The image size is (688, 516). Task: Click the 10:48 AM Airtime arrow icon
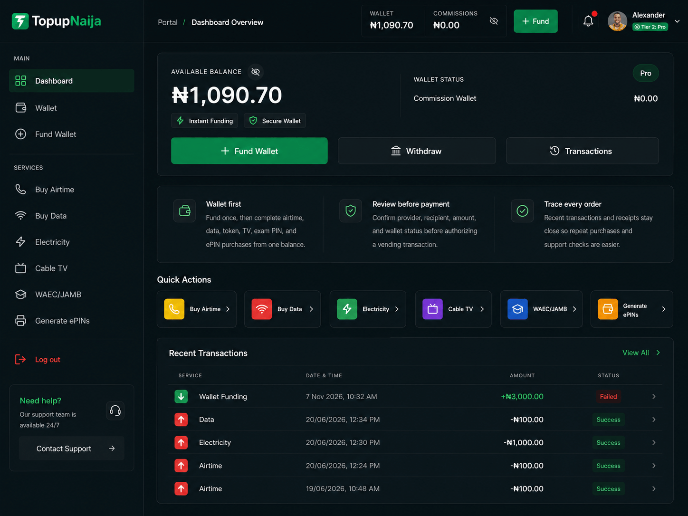[x=181, y=488]
